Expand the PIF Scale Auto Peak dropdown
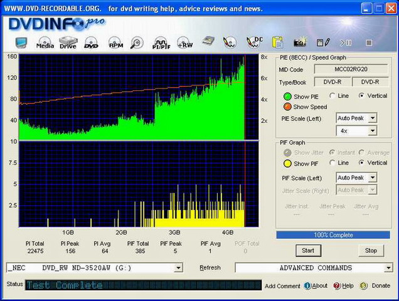399x301 pixels. pyautogui.click(x=373, y=177)
